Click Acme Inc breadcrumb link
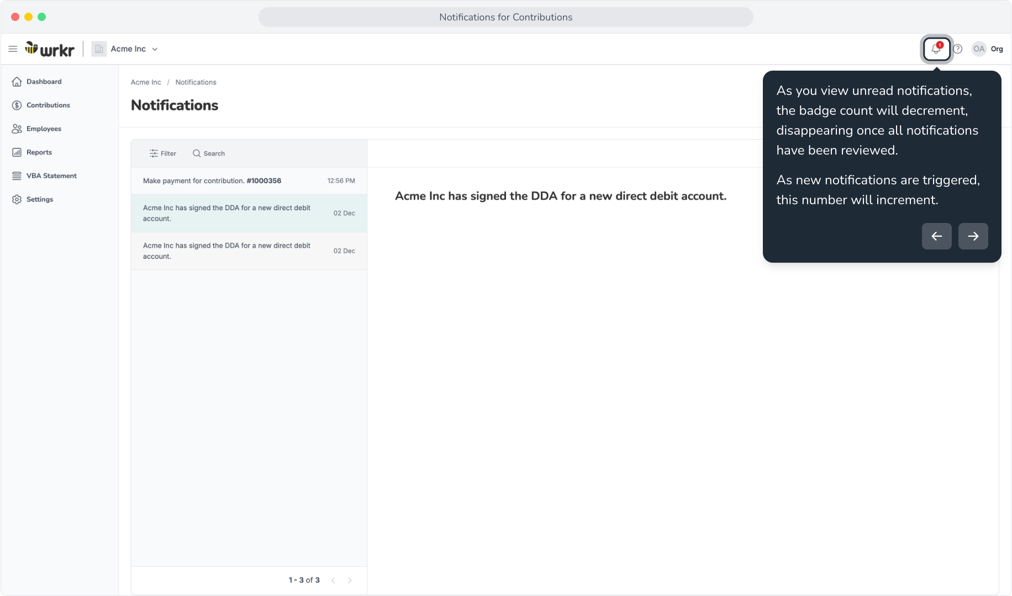The width and height of the screenshot is (1012, 596). [146, 82]
